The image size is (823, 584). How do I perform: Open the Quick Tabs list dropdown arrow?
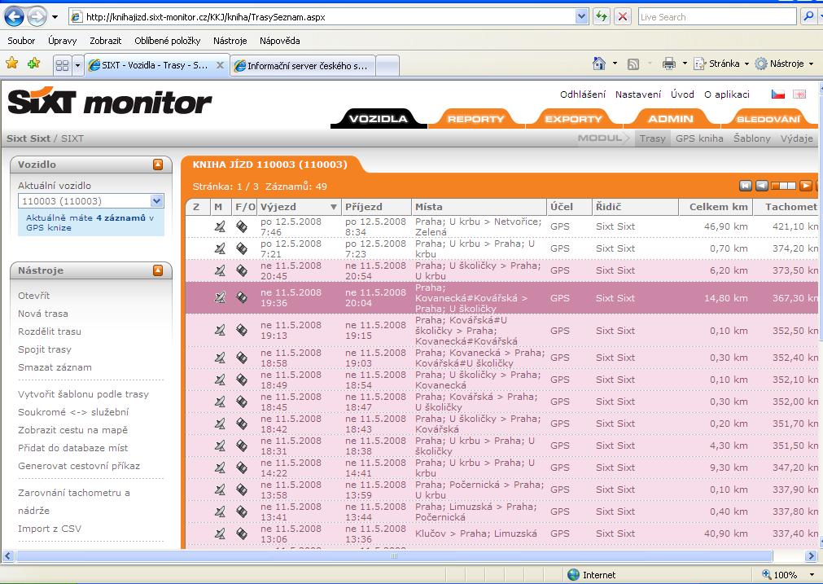tap(77, 66)
